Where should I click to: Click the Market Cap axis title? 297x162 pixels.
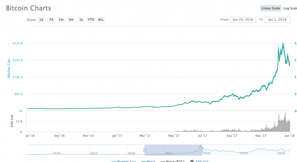9,68
